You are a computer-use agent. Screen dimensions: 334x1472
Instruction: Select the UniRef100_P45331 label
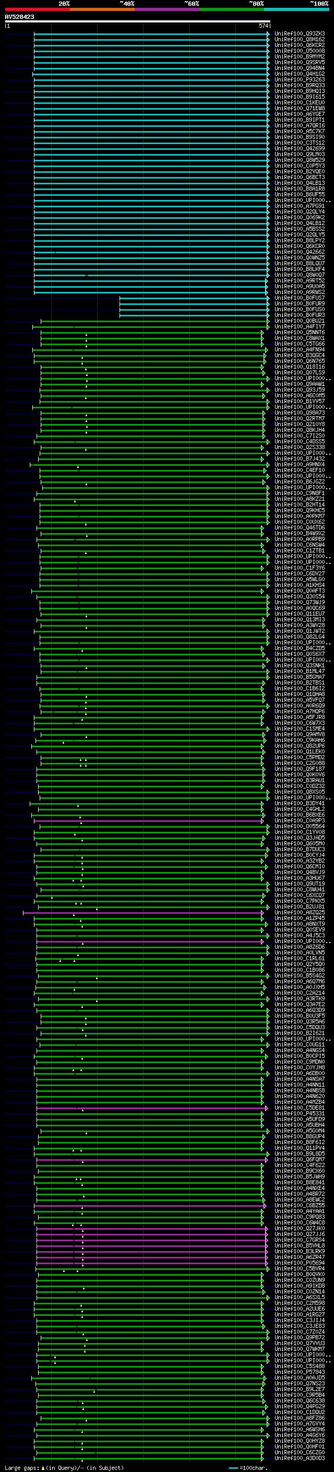tap(300, 1114)
